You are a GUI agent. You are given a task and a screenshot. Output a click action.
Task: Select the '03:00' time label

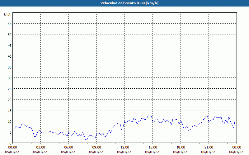tap(41, 148)
